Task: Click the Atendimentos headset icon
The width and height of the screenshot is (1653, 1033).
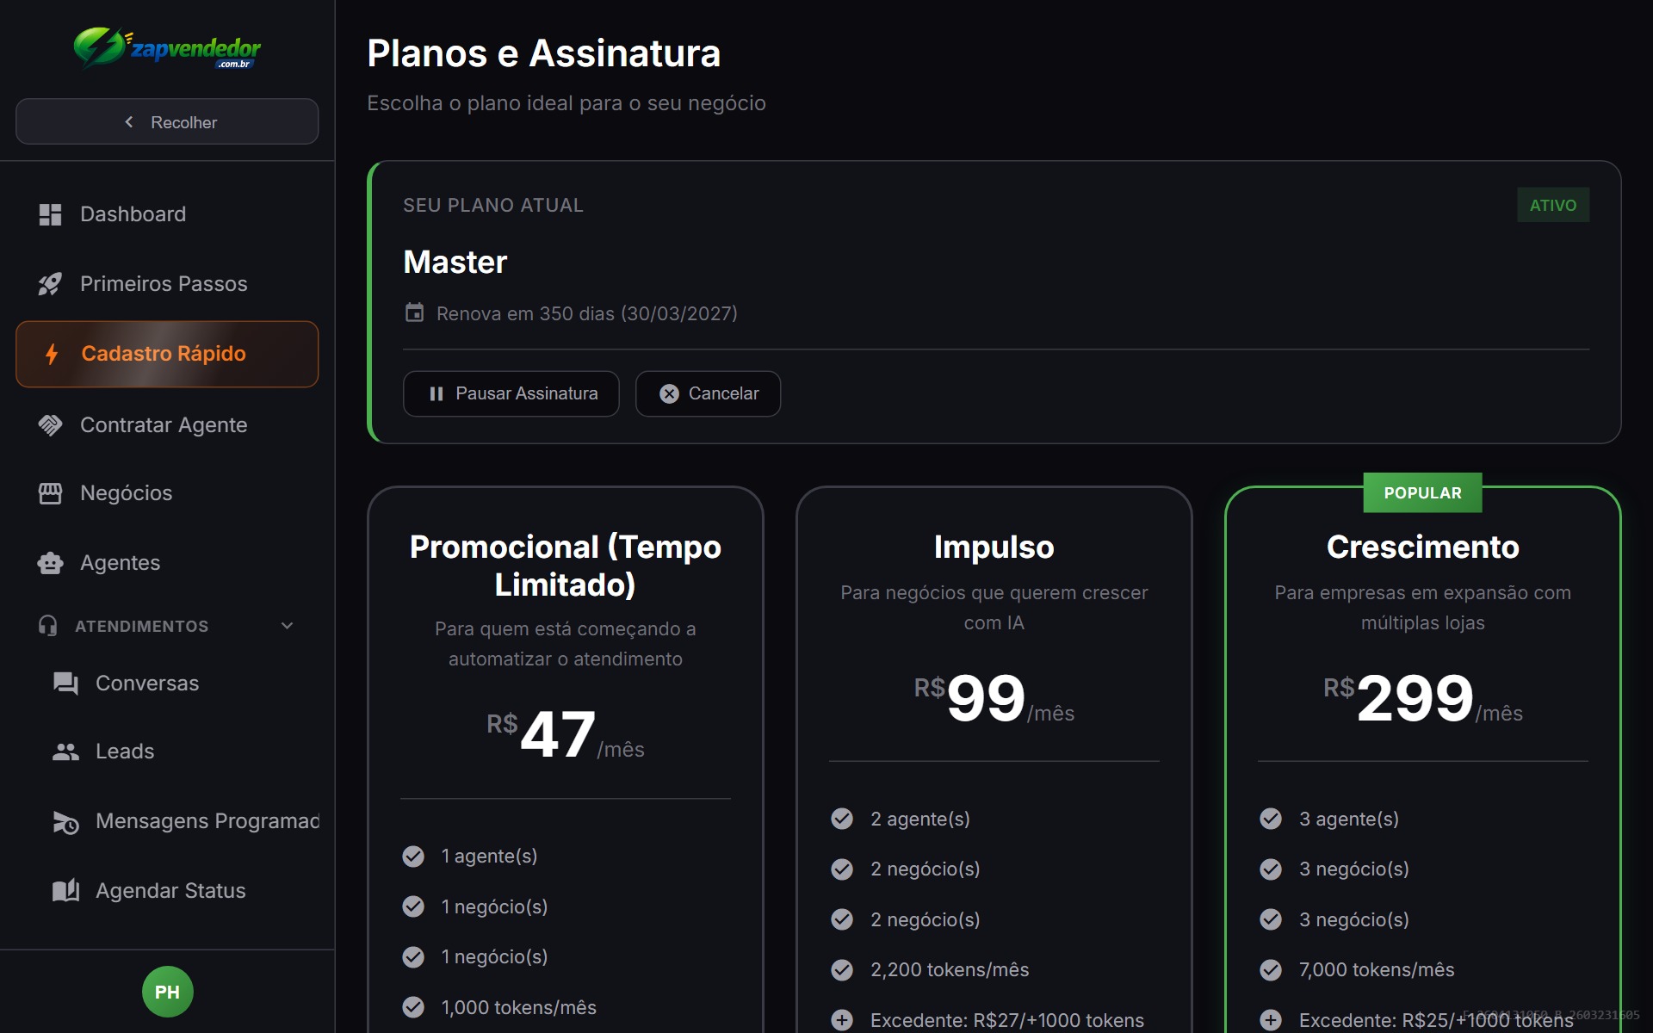Action: (x=48, y=626)
